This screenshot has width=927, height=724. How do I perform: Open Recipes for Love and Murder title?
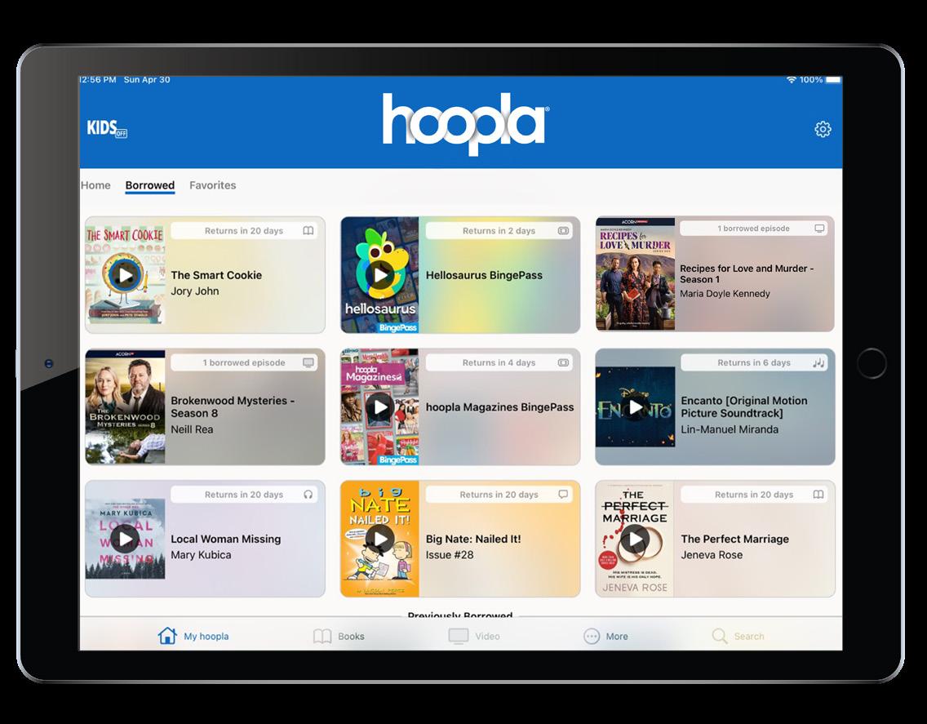tap(747, 274)
